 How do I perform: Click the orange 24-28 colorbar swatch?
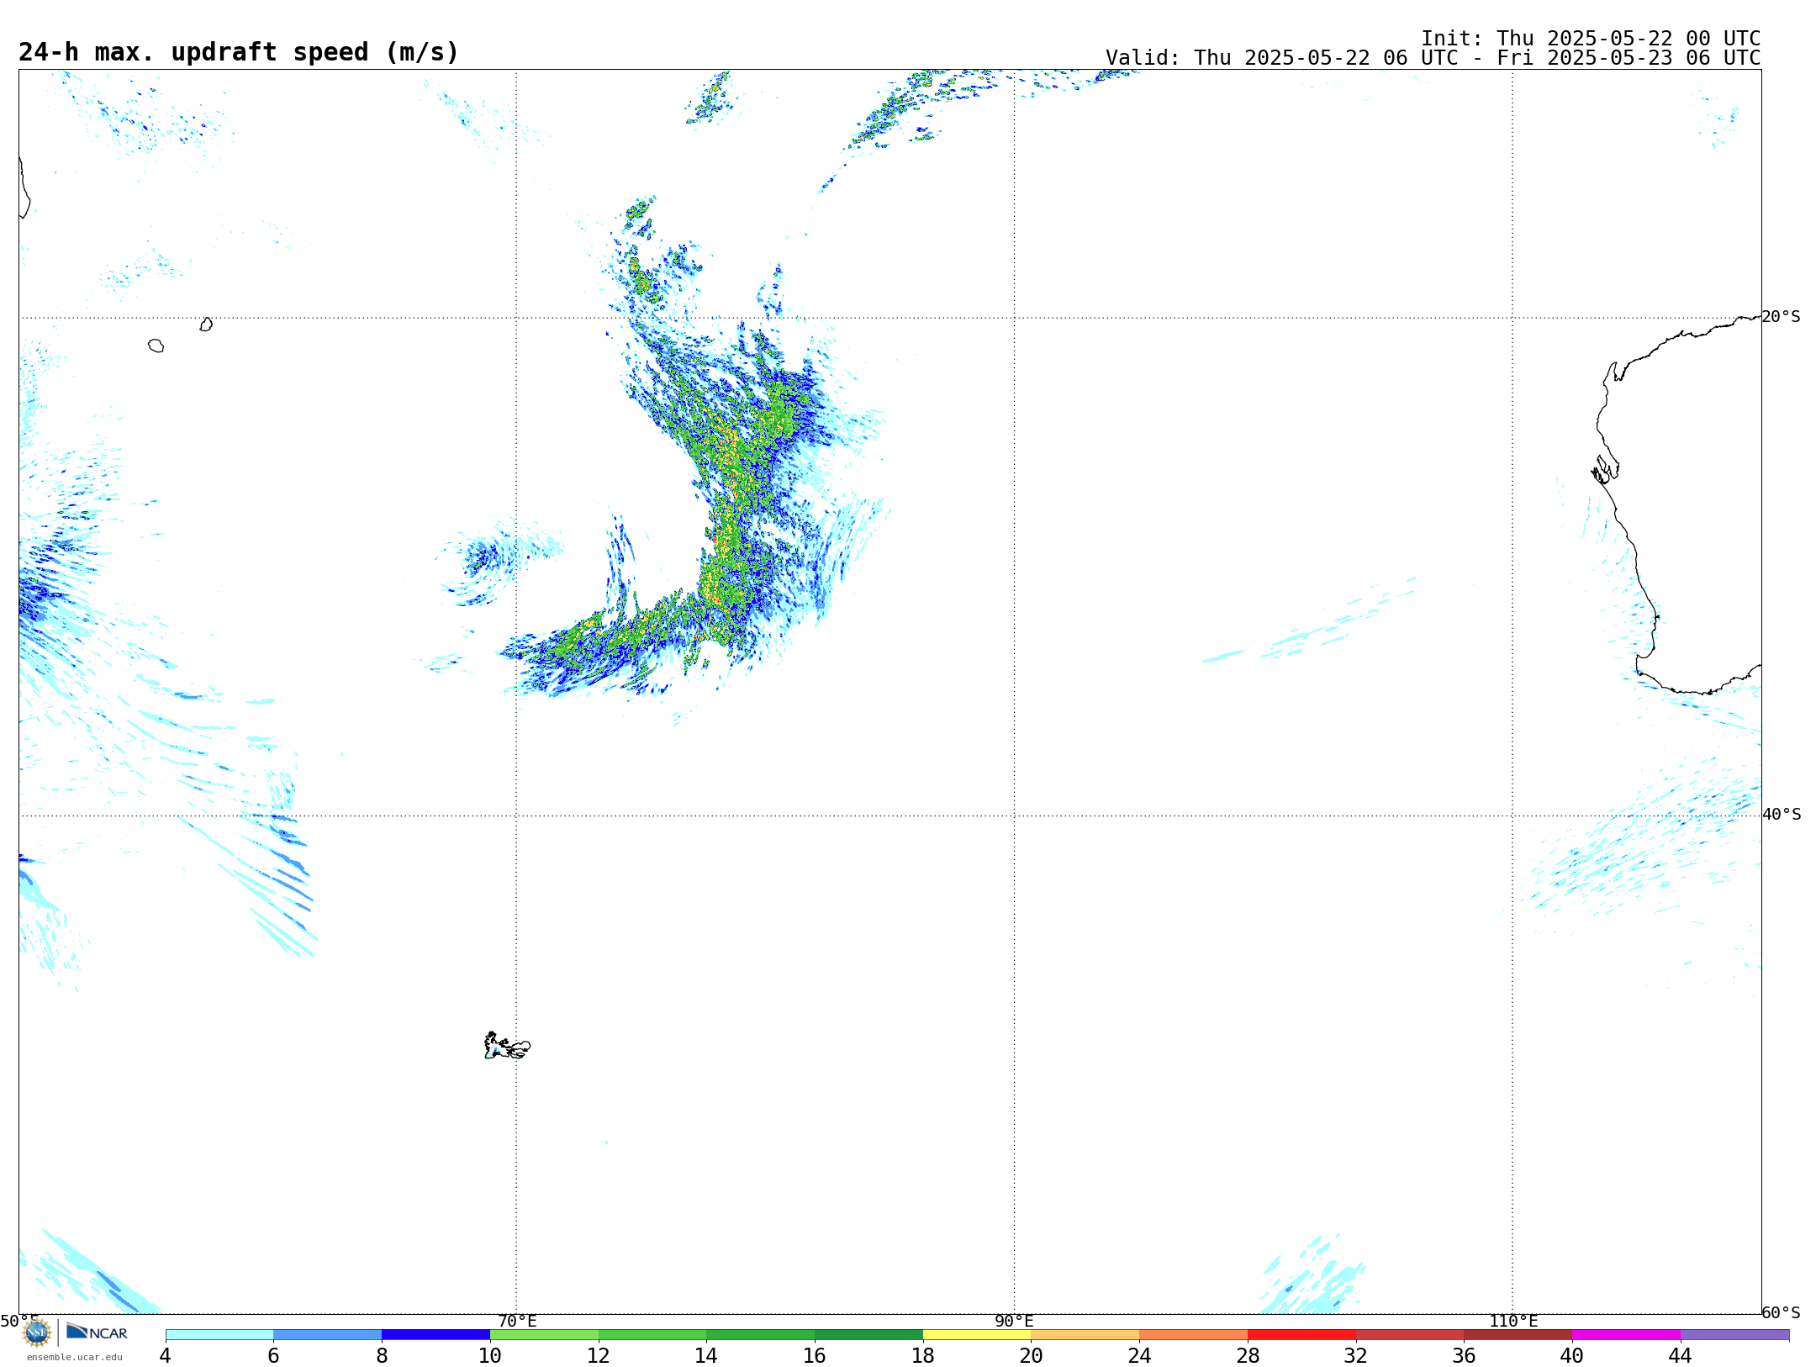pos(1194,1334)
